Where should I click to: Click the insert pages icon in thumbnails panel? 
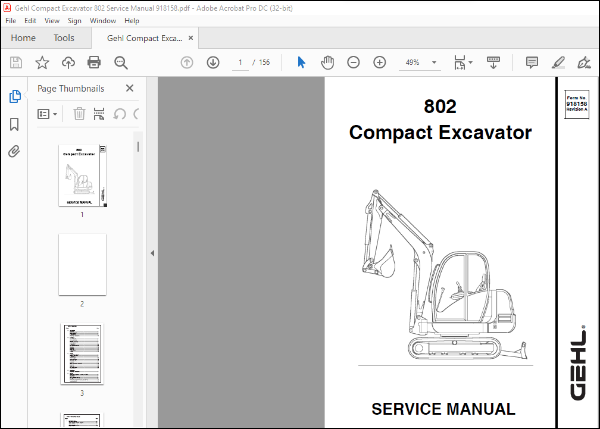[99, 114]
